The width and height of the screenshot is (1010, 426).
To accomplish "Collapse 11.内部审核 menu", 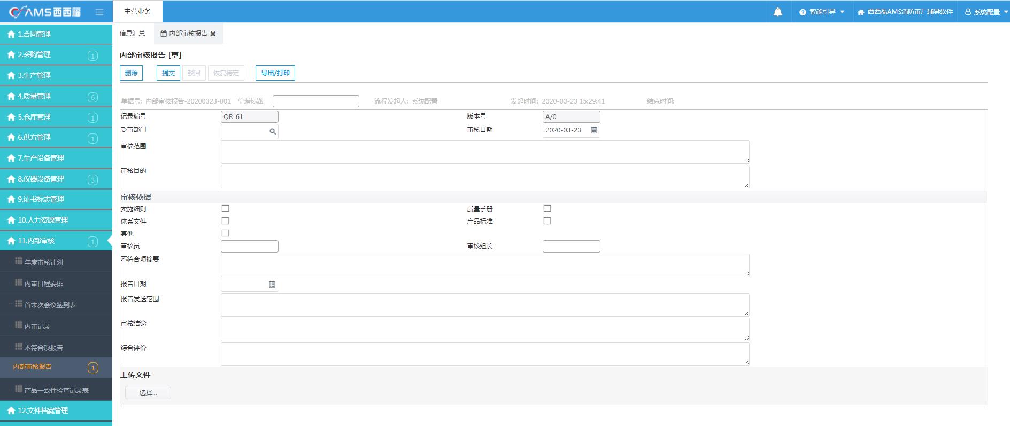I will click(x=56, y=241).
